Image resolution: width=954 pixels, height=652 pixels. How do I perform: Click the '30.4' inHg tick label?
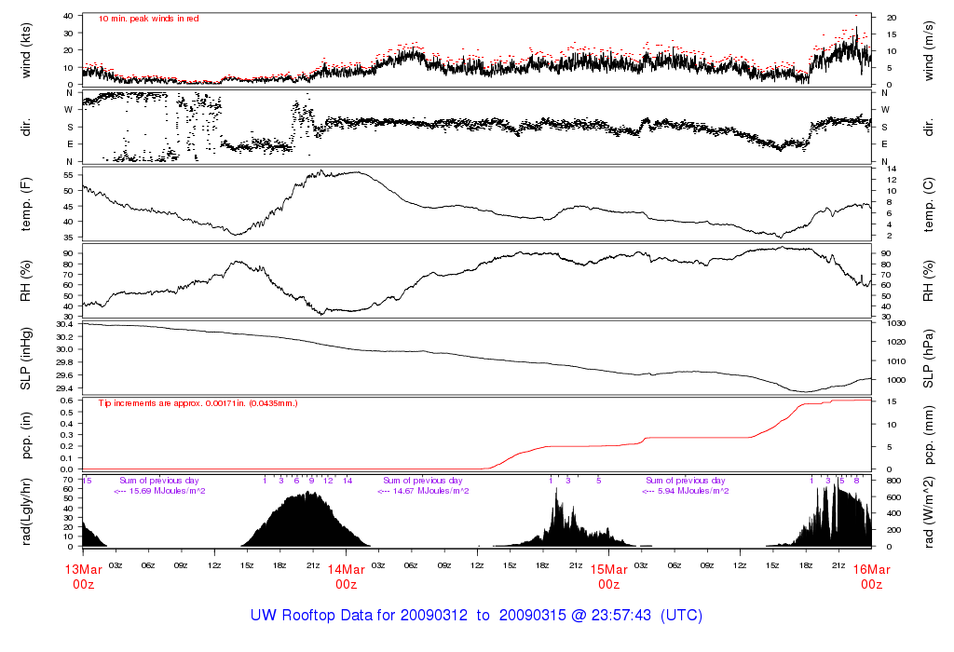pyautogui.click(x=64, y=323)
